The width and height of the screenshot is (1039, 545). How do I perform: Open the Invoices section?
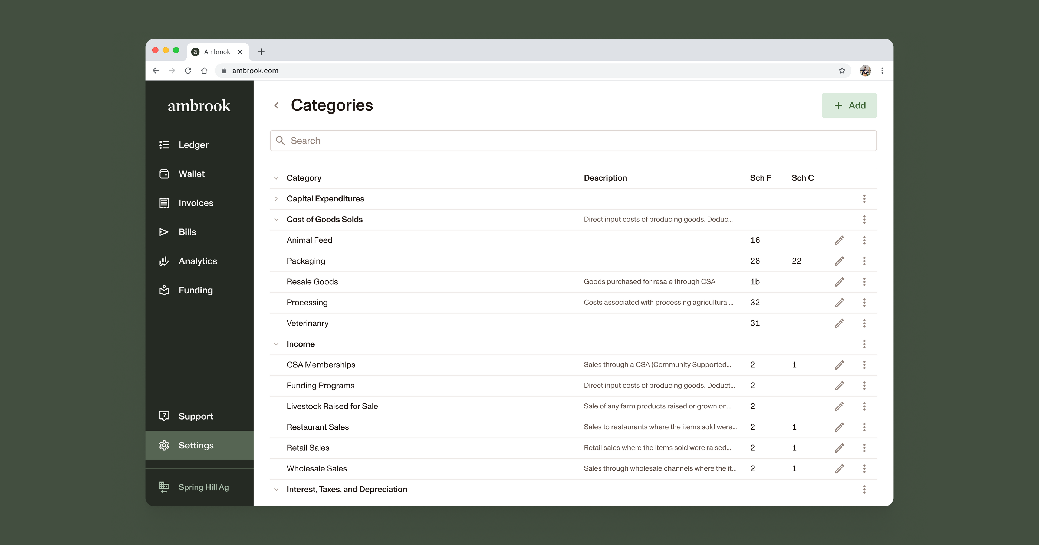(x=196, y=203)
